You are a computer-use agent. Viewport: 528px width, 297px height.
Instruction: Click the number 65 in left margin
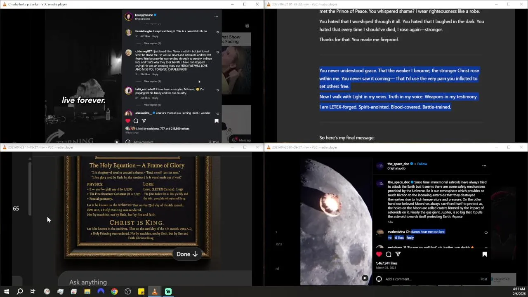[16, 209]
